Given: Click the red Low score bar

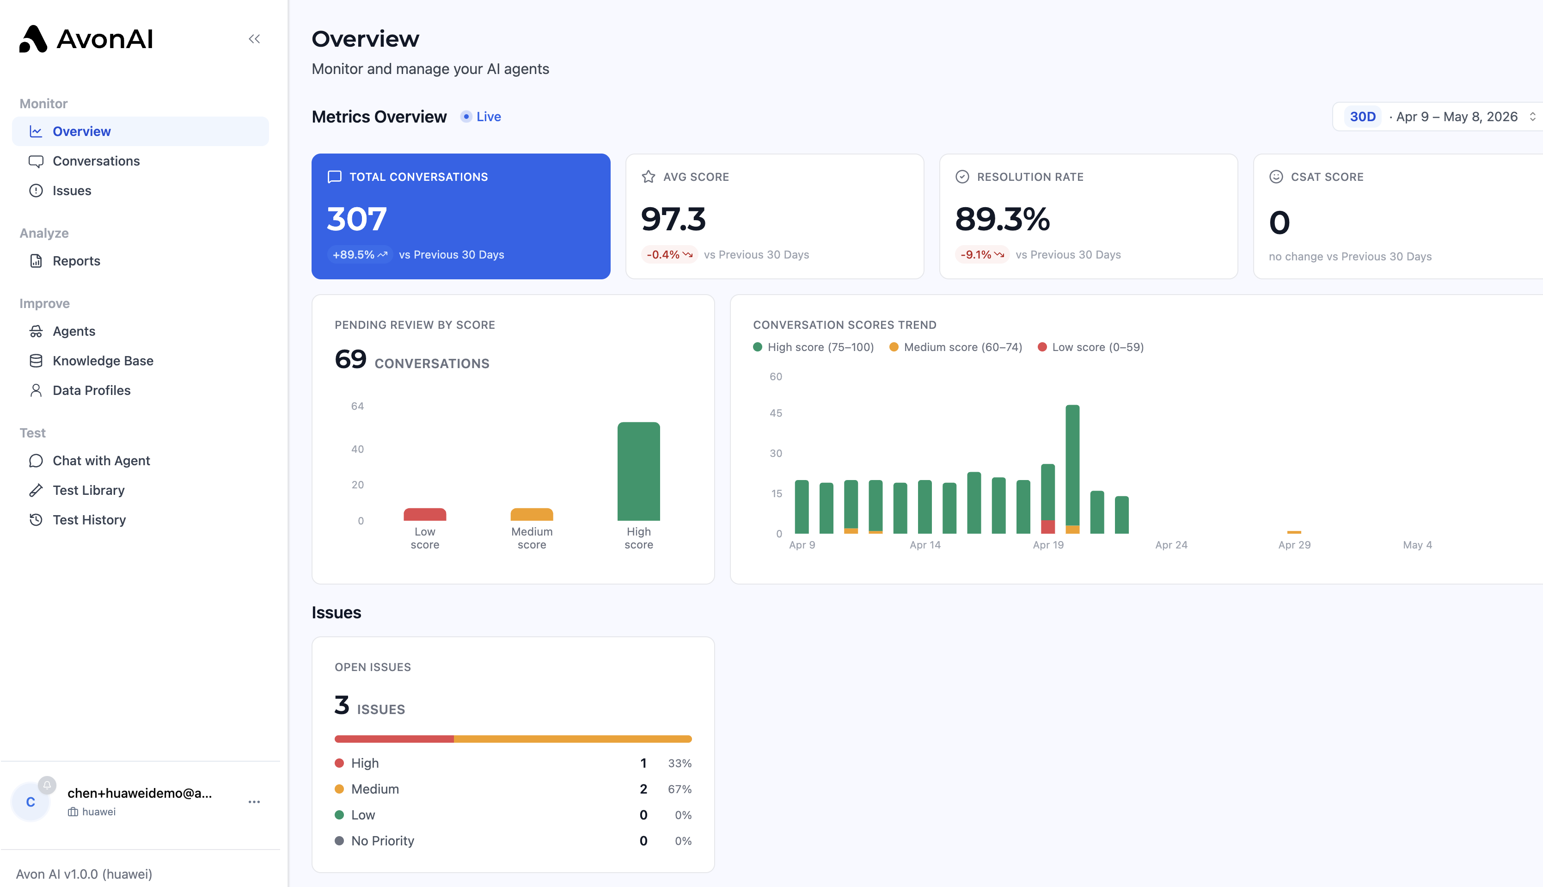Looking at the screenshot, I should (425, 514).
